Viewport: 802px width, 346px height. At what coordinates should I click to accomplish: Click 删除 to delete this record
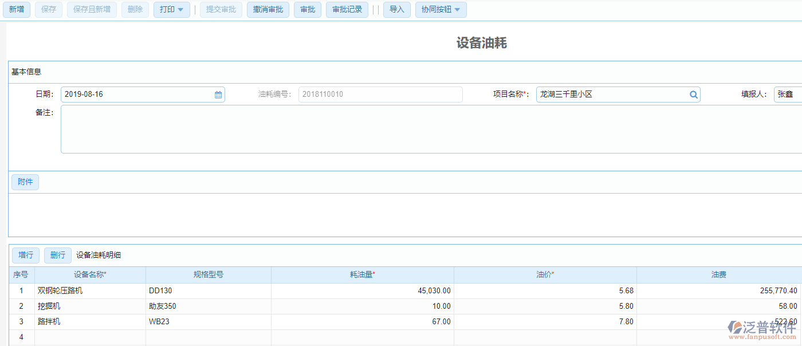(135, 9)
